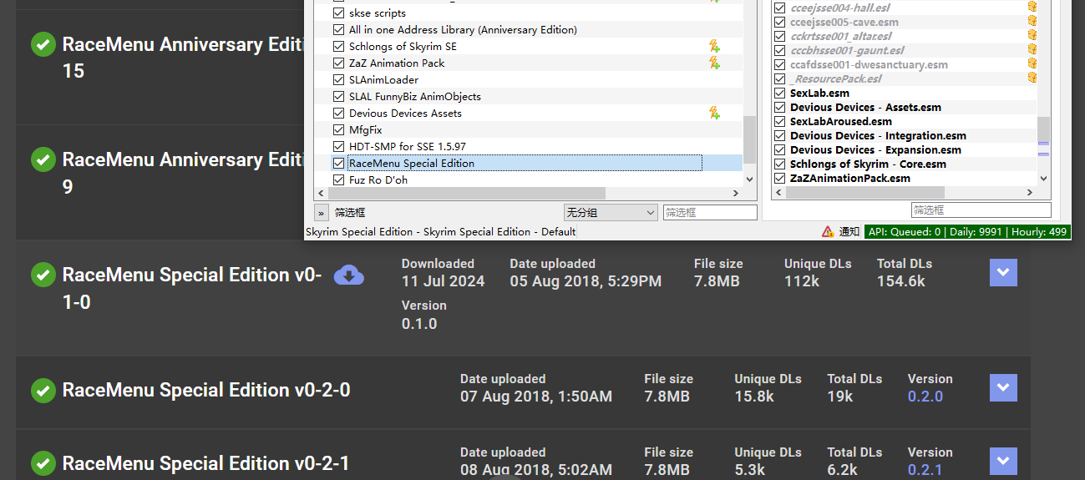The image size is (1085, 480).
Task: Click green check icon of RaceMenu Special Edition v0-1-0
Action: pyautogui.click(x=43, y=275)
